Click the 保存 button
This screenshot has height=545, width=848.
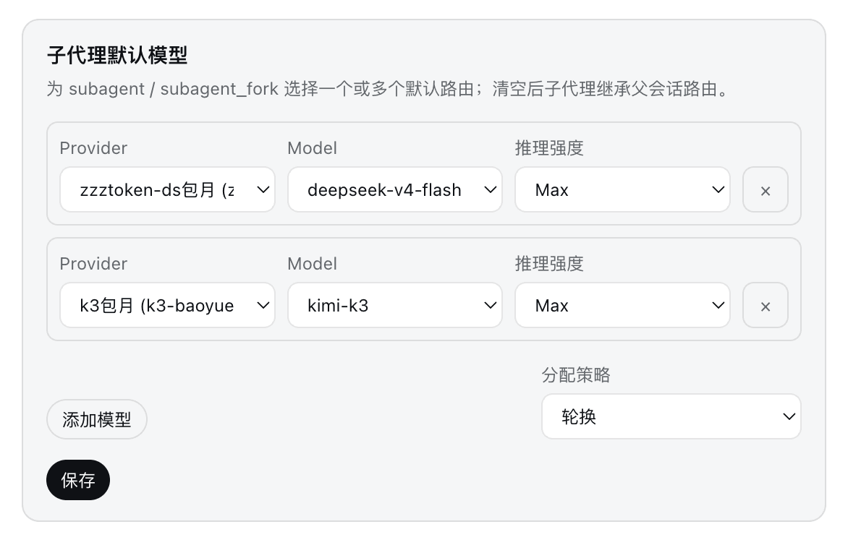pos(78,480)
